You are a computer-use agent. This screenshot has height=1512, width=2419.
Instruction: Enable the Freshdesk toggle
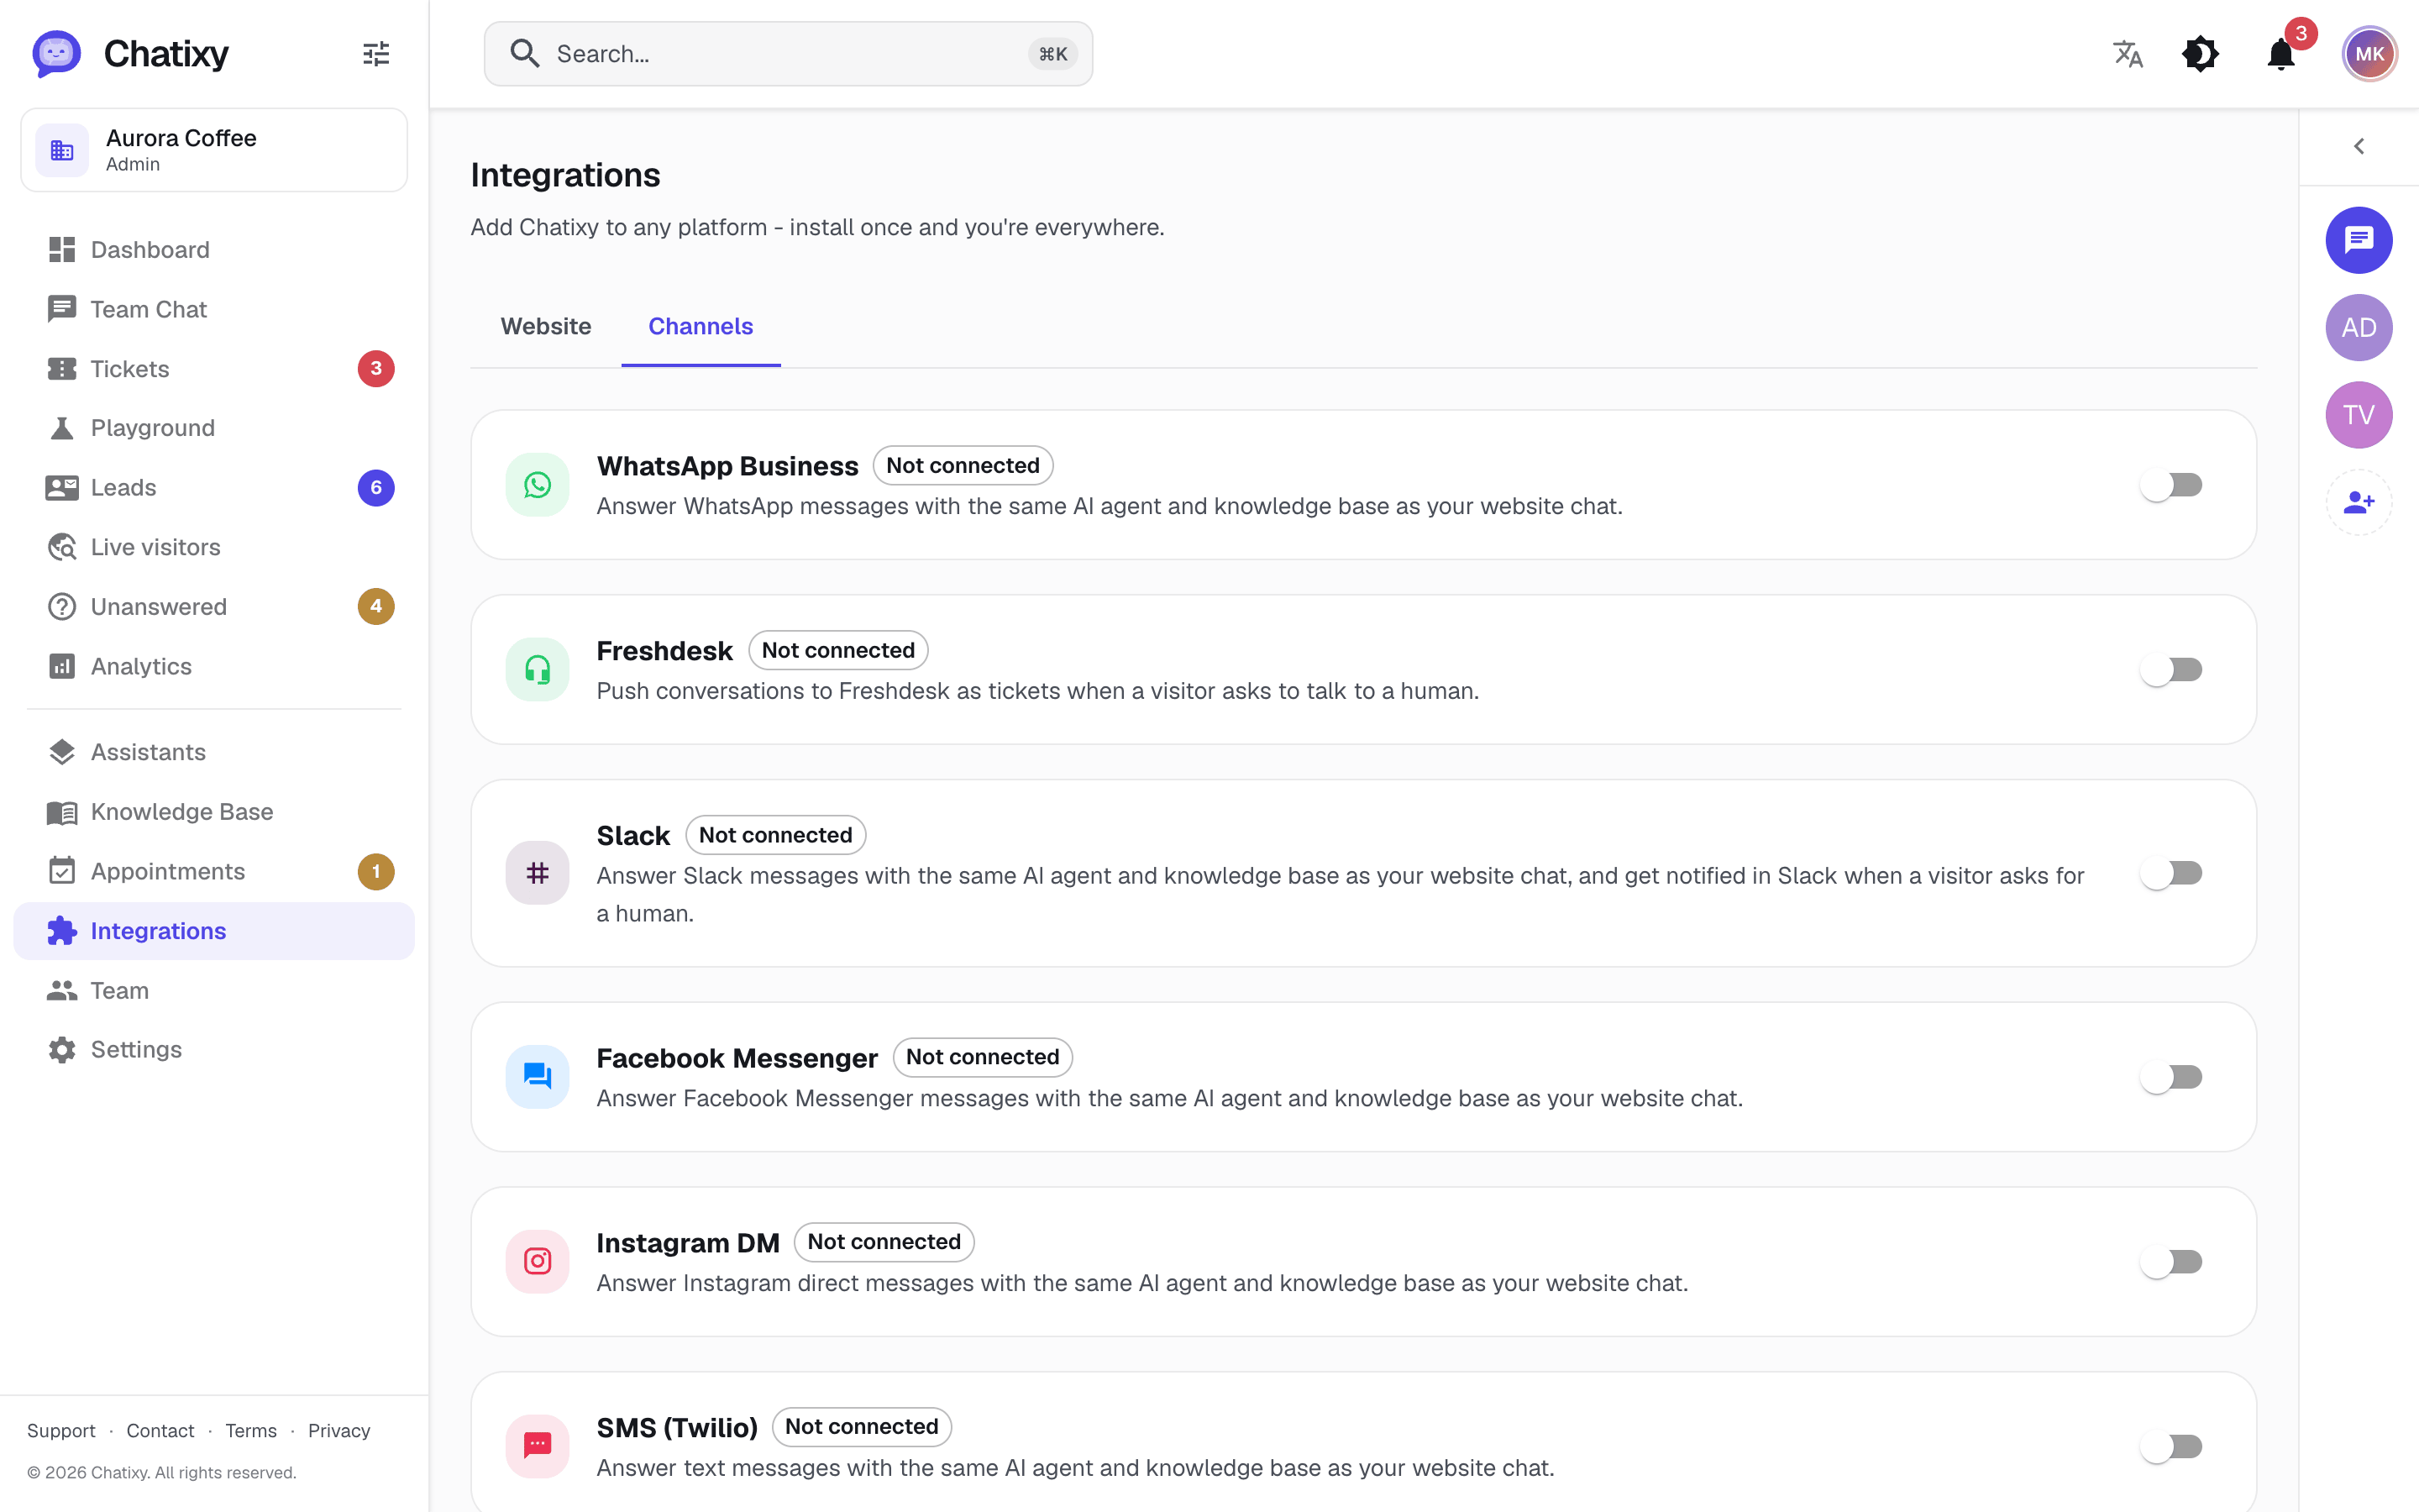[2171, 670]
